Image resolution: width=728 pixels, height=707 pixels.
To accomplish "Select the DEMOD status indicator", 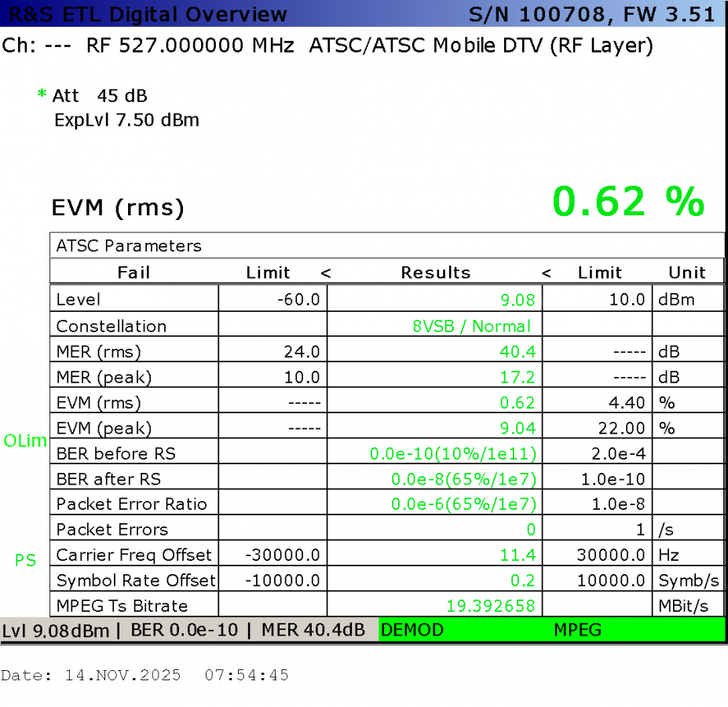I will [x=413, y=630].
